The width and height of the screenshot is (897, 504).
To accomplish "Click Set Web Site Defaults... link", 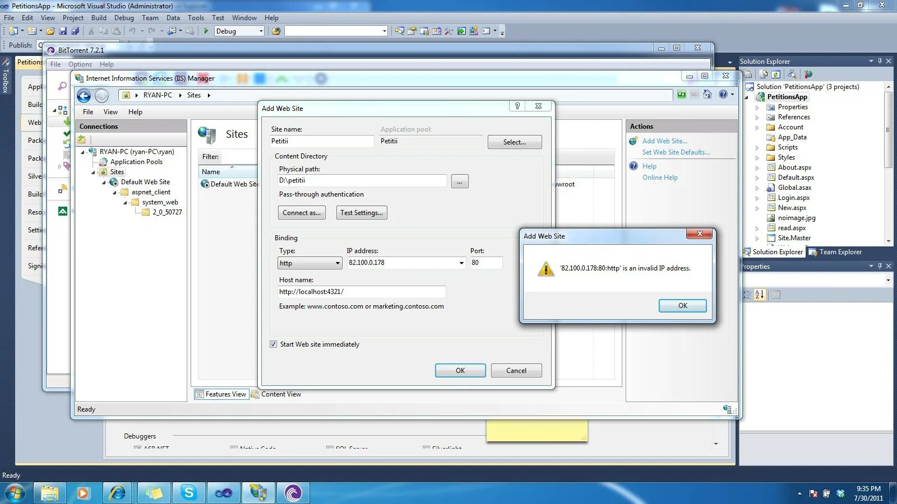I will point(676,152).
